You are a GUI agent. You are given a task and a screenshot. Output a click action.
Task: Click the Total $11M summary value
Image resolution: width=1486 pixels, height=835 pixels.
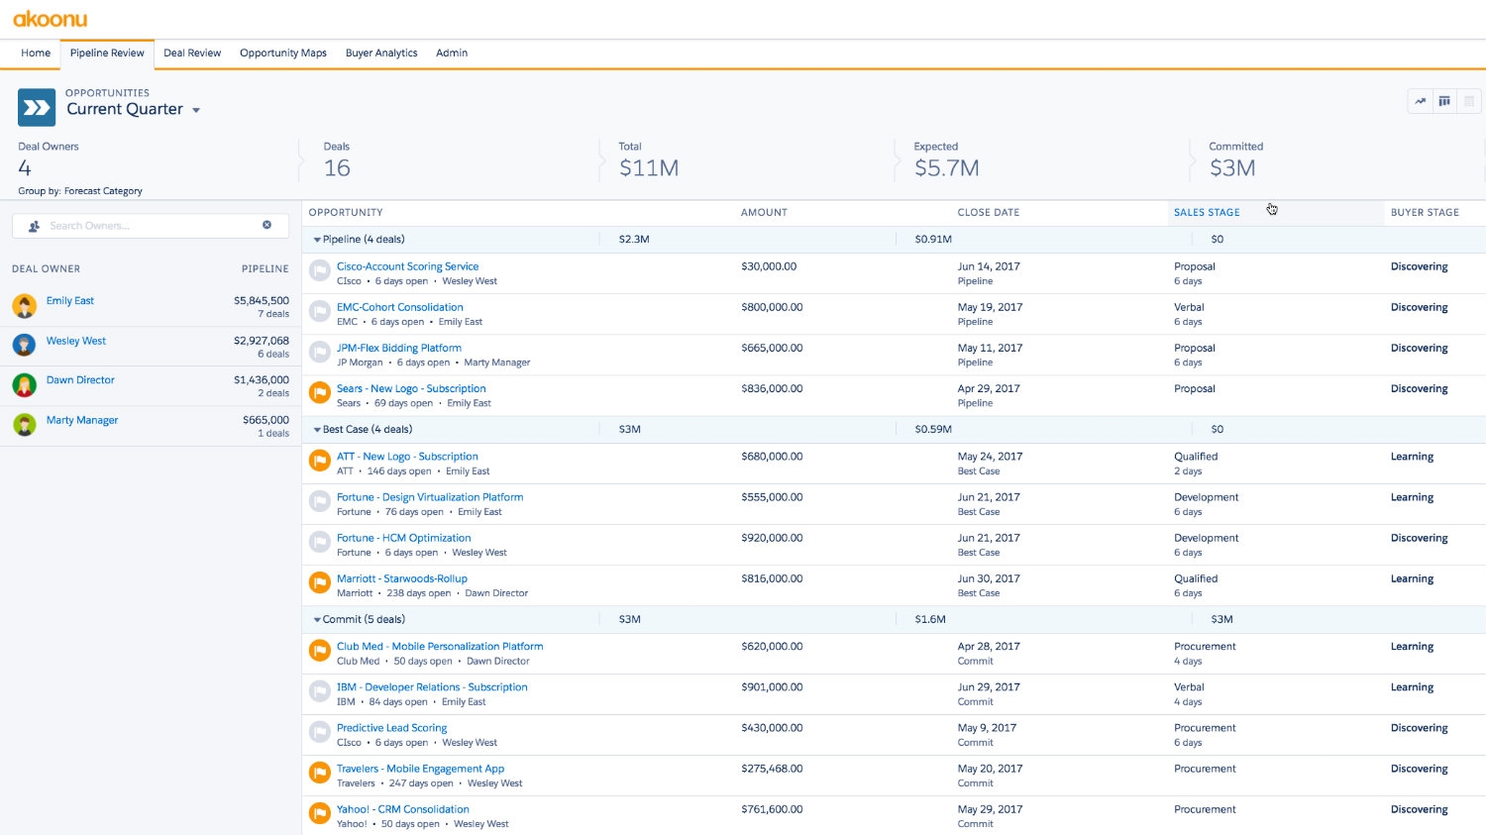click(x=649, y=168)
